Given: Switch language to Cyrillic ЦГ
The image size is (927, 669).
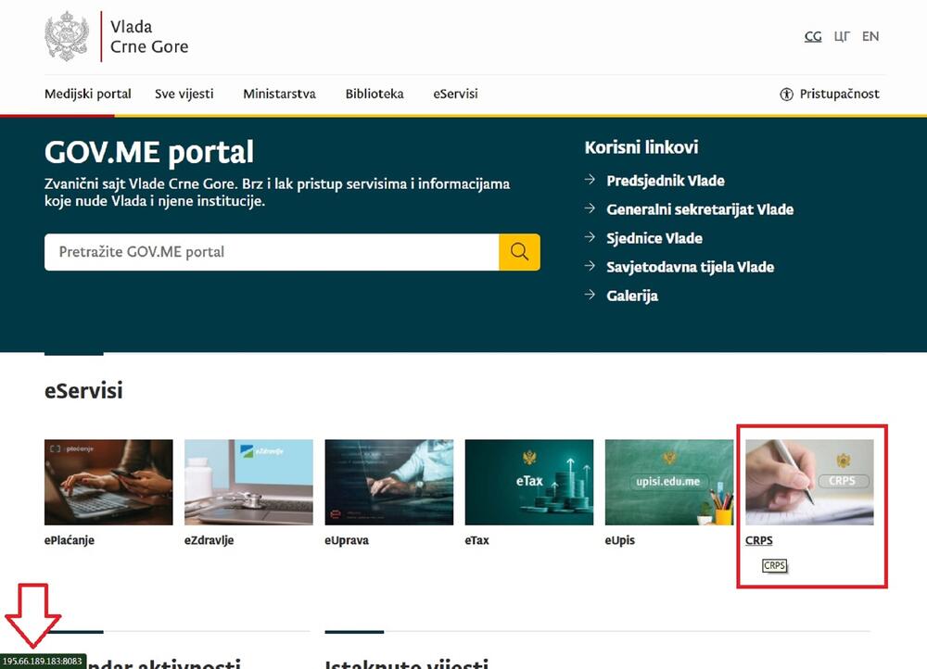Looking at the screenshot, I should tap(842, 37).
